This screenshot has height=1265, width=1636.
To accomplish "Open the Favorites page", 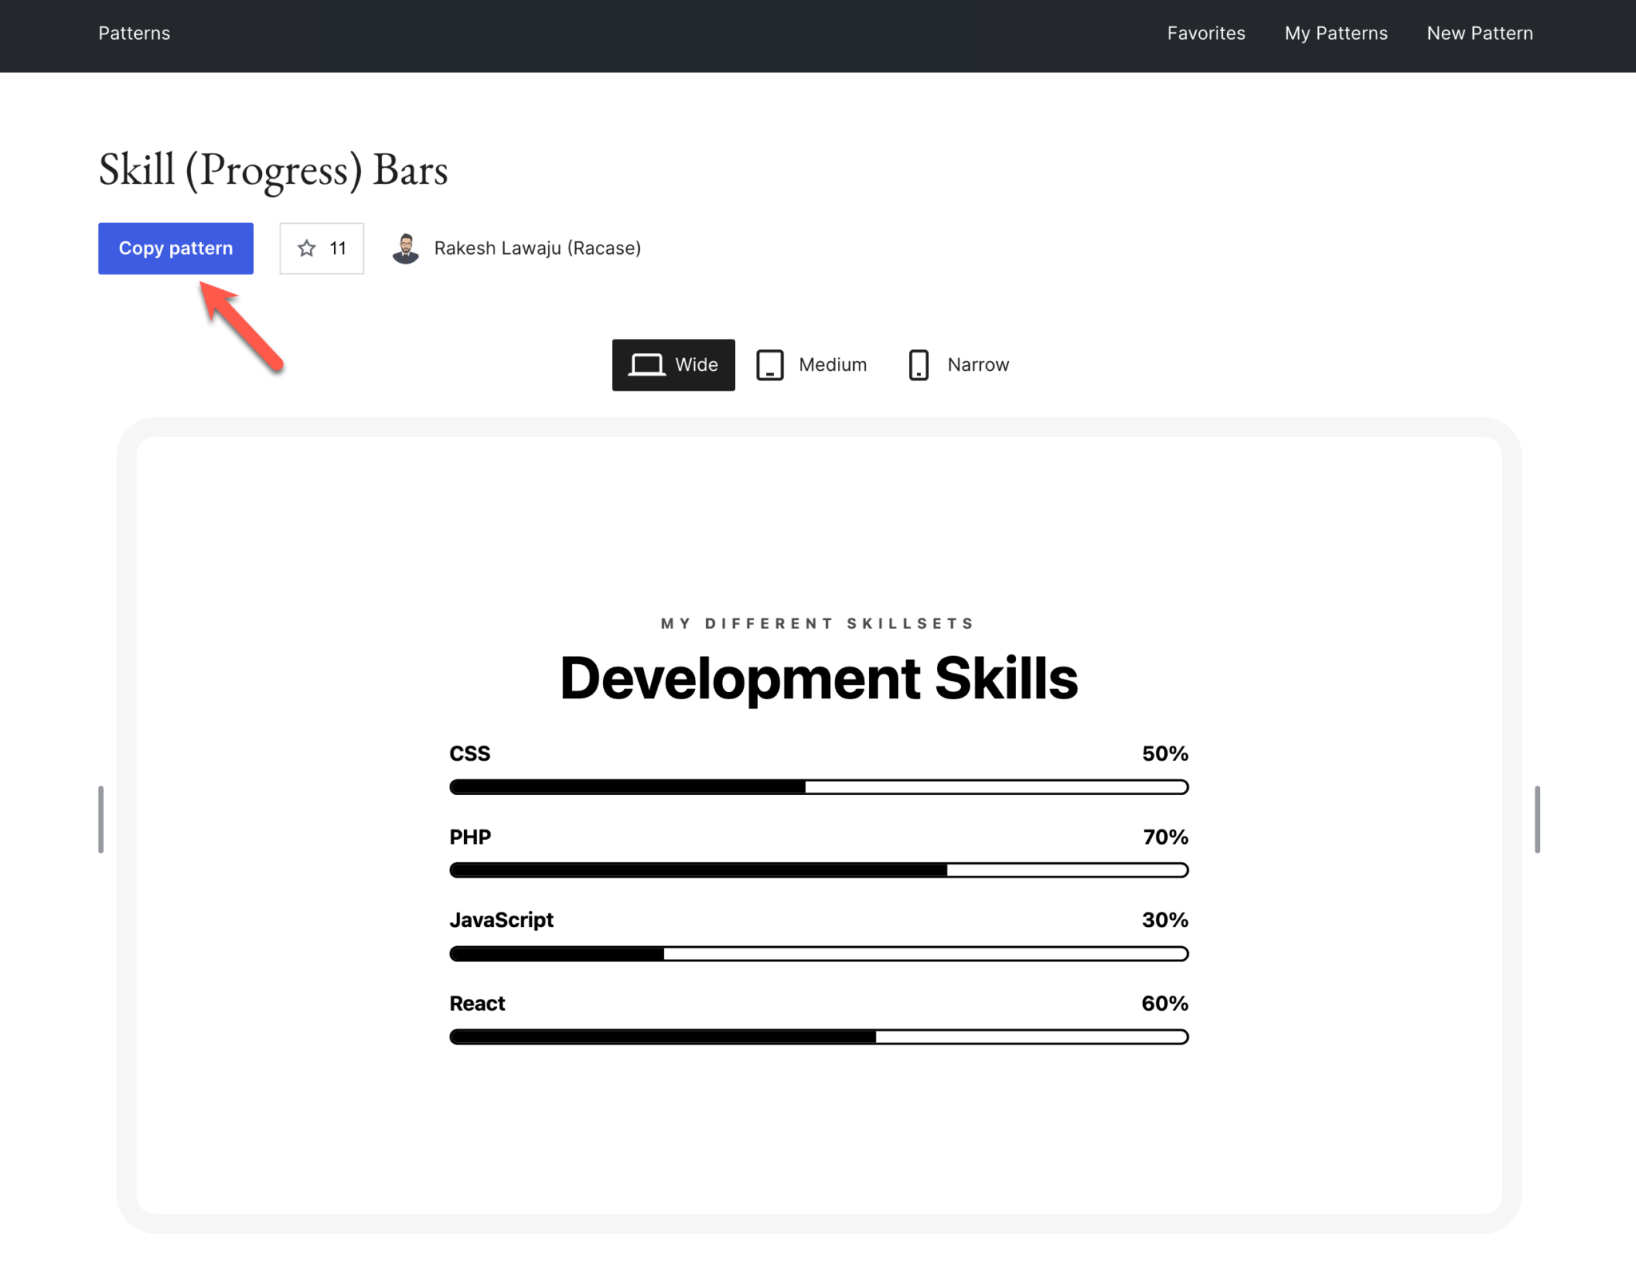I will [1205, 33].
